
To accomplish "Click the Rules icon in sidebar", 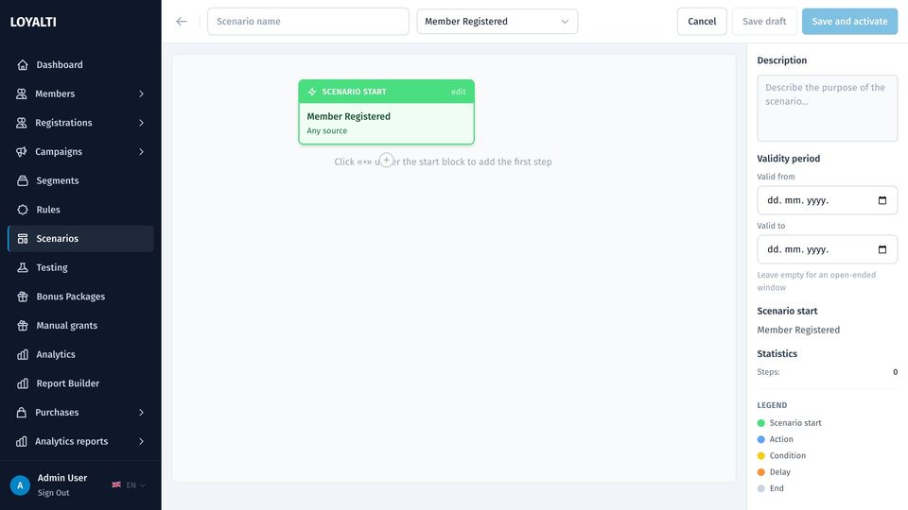I will point(23,210).
